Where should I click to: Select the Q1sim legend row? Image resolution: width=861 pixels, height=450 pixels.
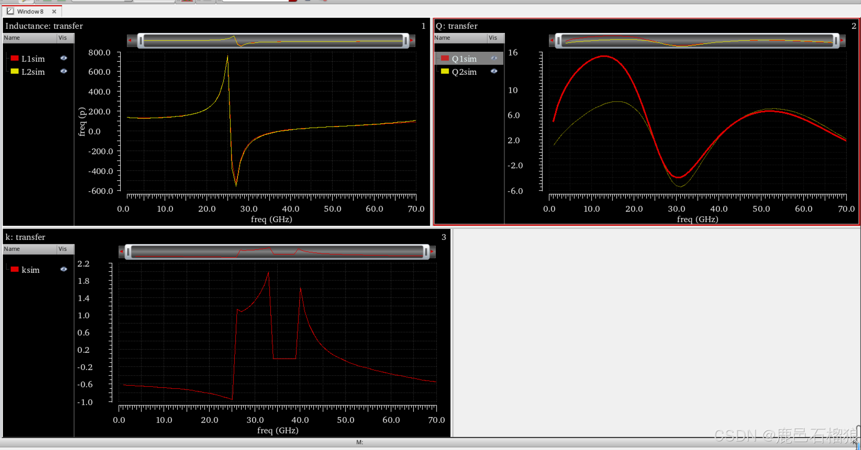[x=464, y=58]
